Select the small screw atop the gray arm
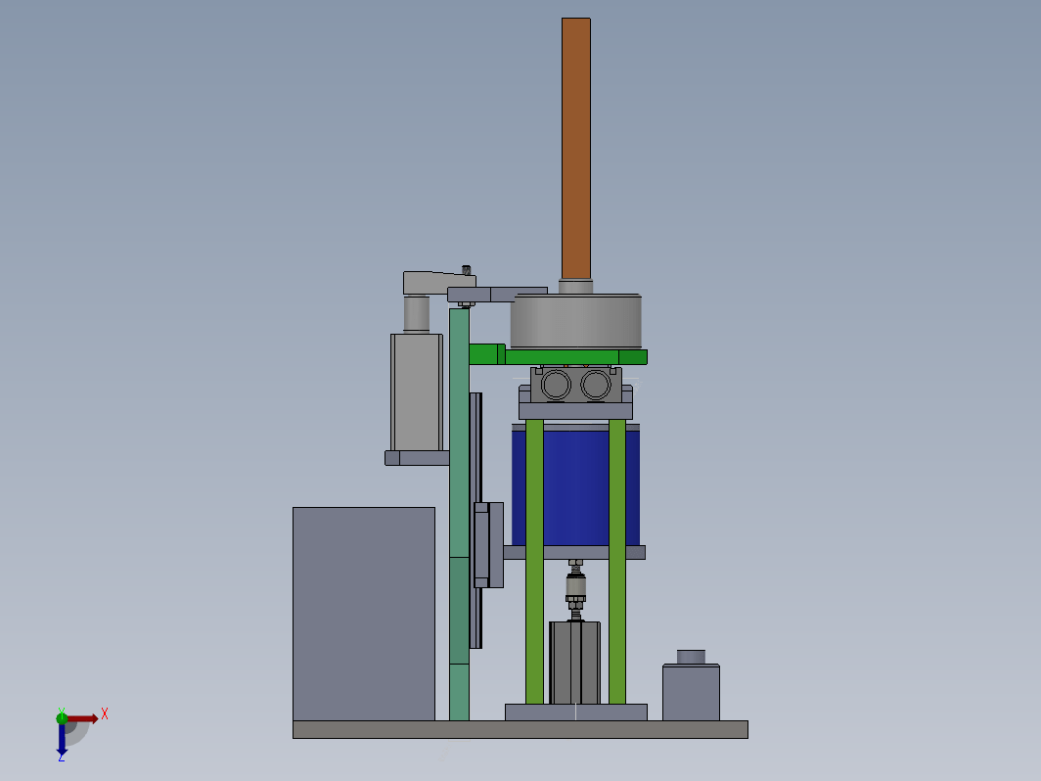The height and width of the screenshot is (781, 1041). point(466,270)
